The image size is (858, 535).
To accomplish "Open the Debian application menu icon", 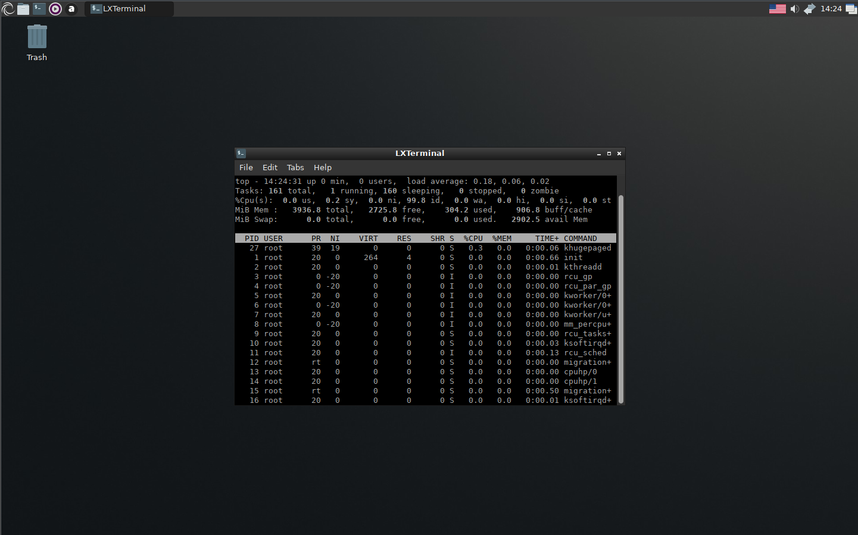I will [8, 8].
